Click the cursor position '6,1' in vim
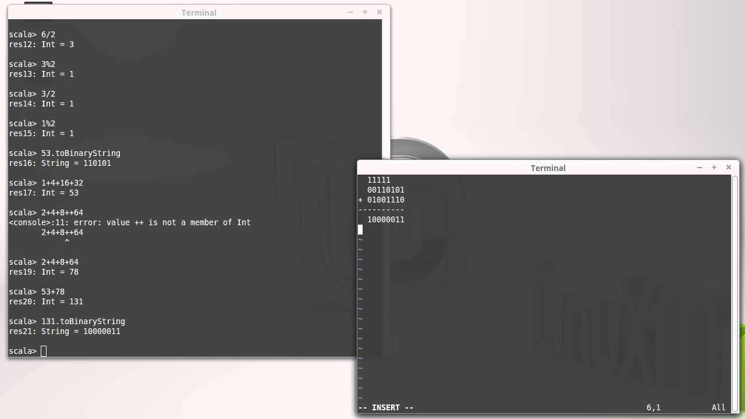 [654, 407]
